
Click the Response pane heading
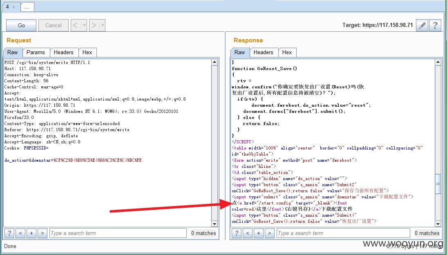248,40
